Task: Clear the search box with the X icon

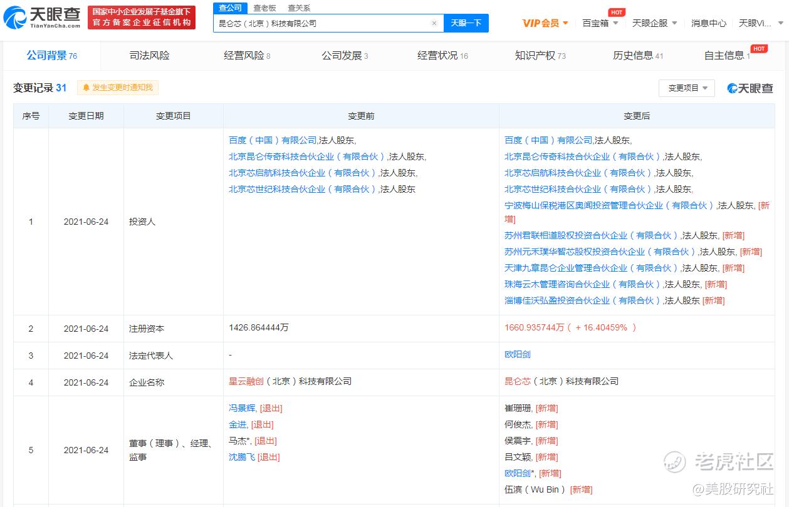Action: 434,23
